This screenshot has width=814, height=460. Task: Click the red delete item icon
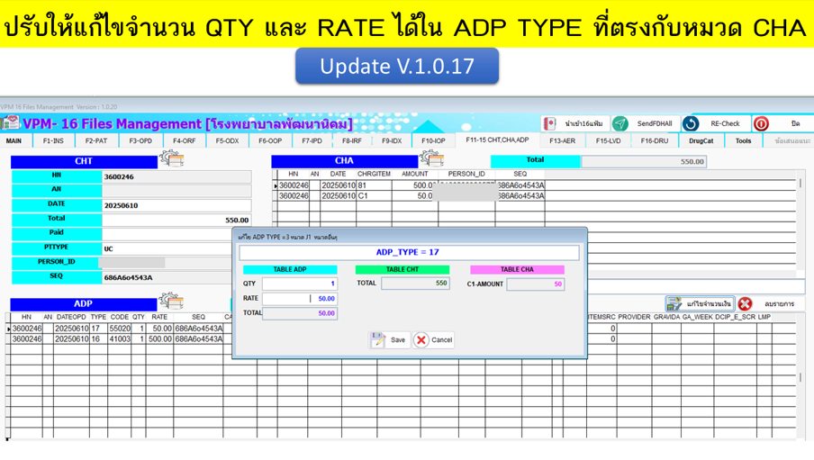[x=745, y=303]
